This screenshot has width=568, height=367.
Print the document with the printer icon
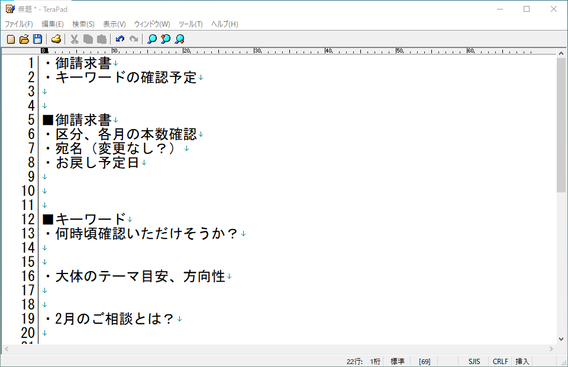click(x=56, y=39)
